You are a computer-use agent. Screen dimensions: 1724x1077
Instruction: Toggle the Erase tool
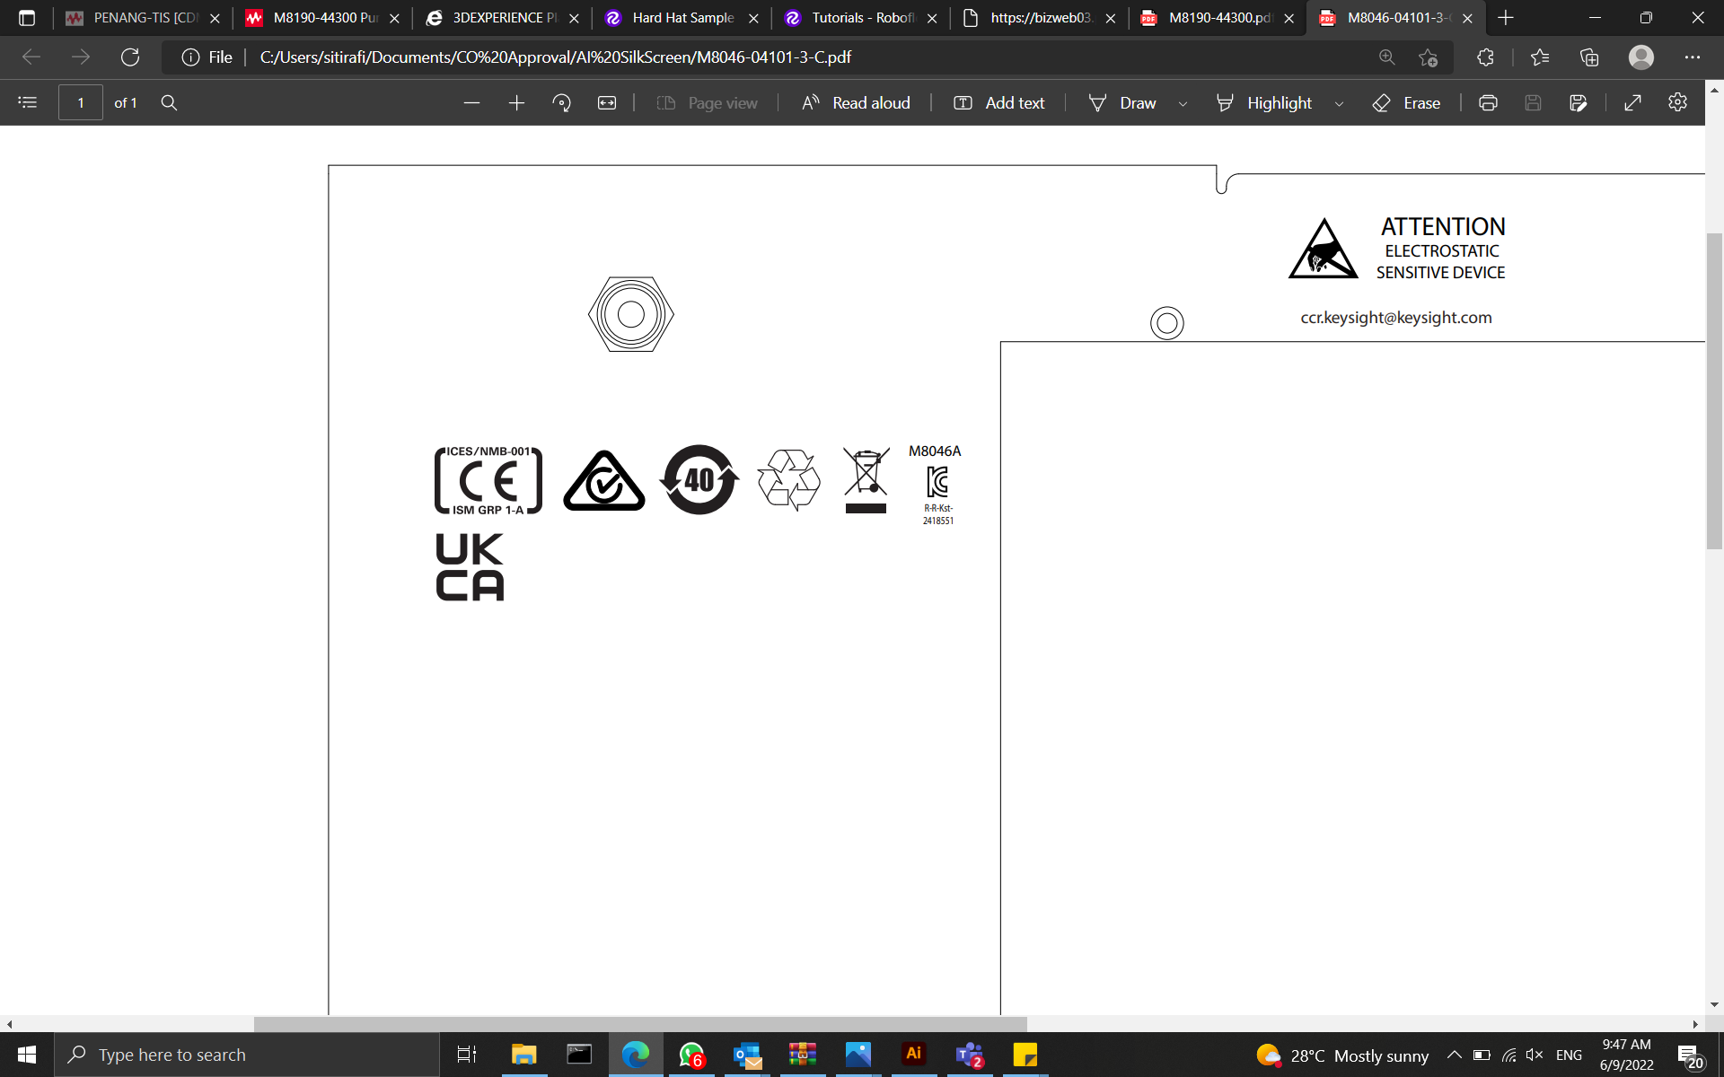coord(1406,103)
